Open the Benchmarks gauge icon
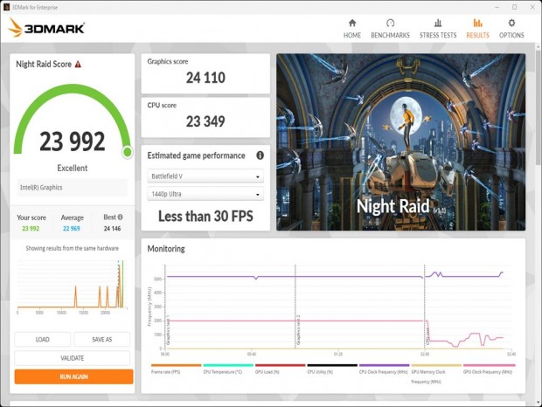Image resolution: width=542 pixels, height=407 pixels. [390, 23]
